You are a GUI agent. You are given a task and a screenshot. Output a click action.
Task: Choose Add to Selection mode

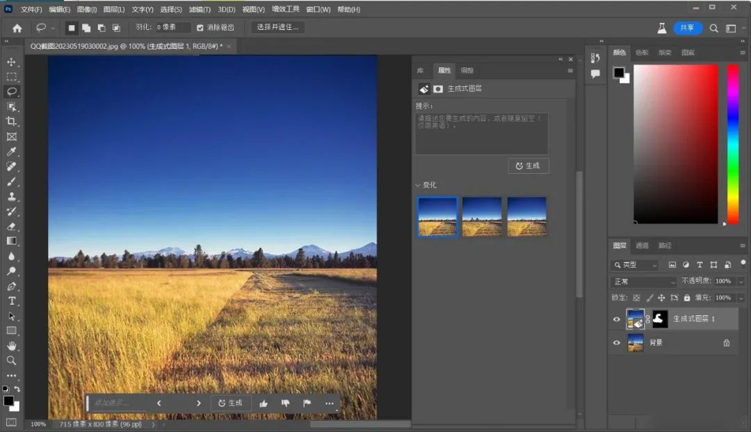(x=86, y=28)
